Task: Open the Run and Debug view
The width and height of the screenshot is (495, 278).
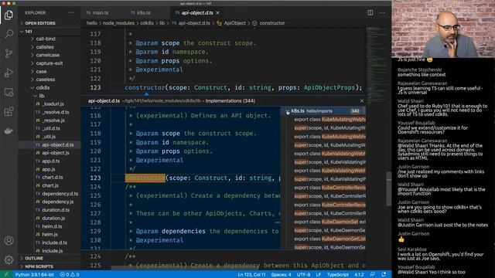Action: click(x=9, y=73)
